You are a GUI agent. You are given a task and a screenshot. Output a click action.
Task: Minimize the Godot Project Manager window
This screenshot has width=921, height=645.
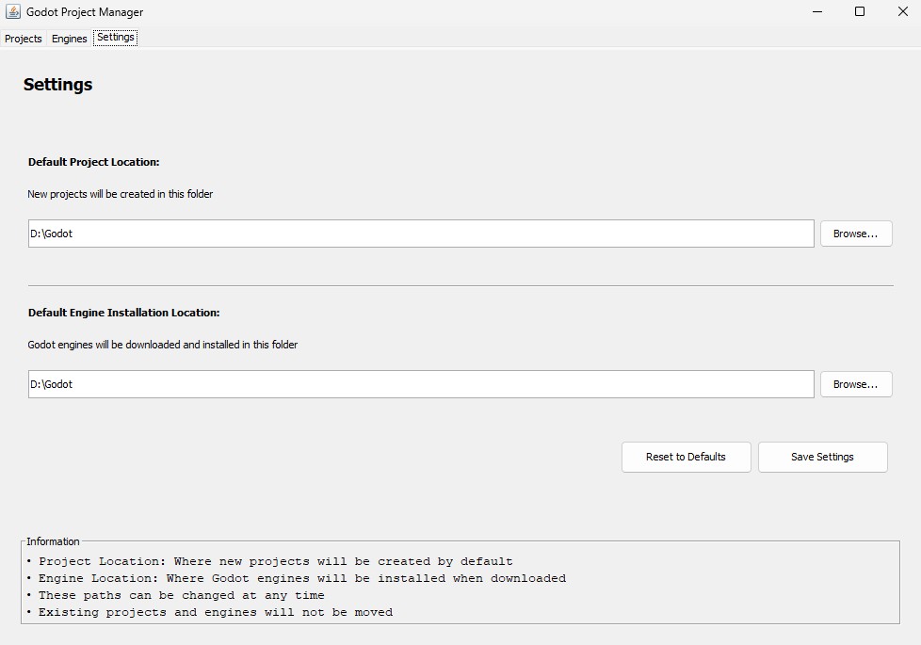[x=816, y=12]
